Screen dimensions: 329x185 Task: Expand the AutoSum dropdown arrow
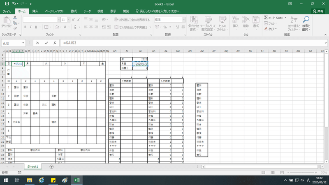click(x=285, y=18)
